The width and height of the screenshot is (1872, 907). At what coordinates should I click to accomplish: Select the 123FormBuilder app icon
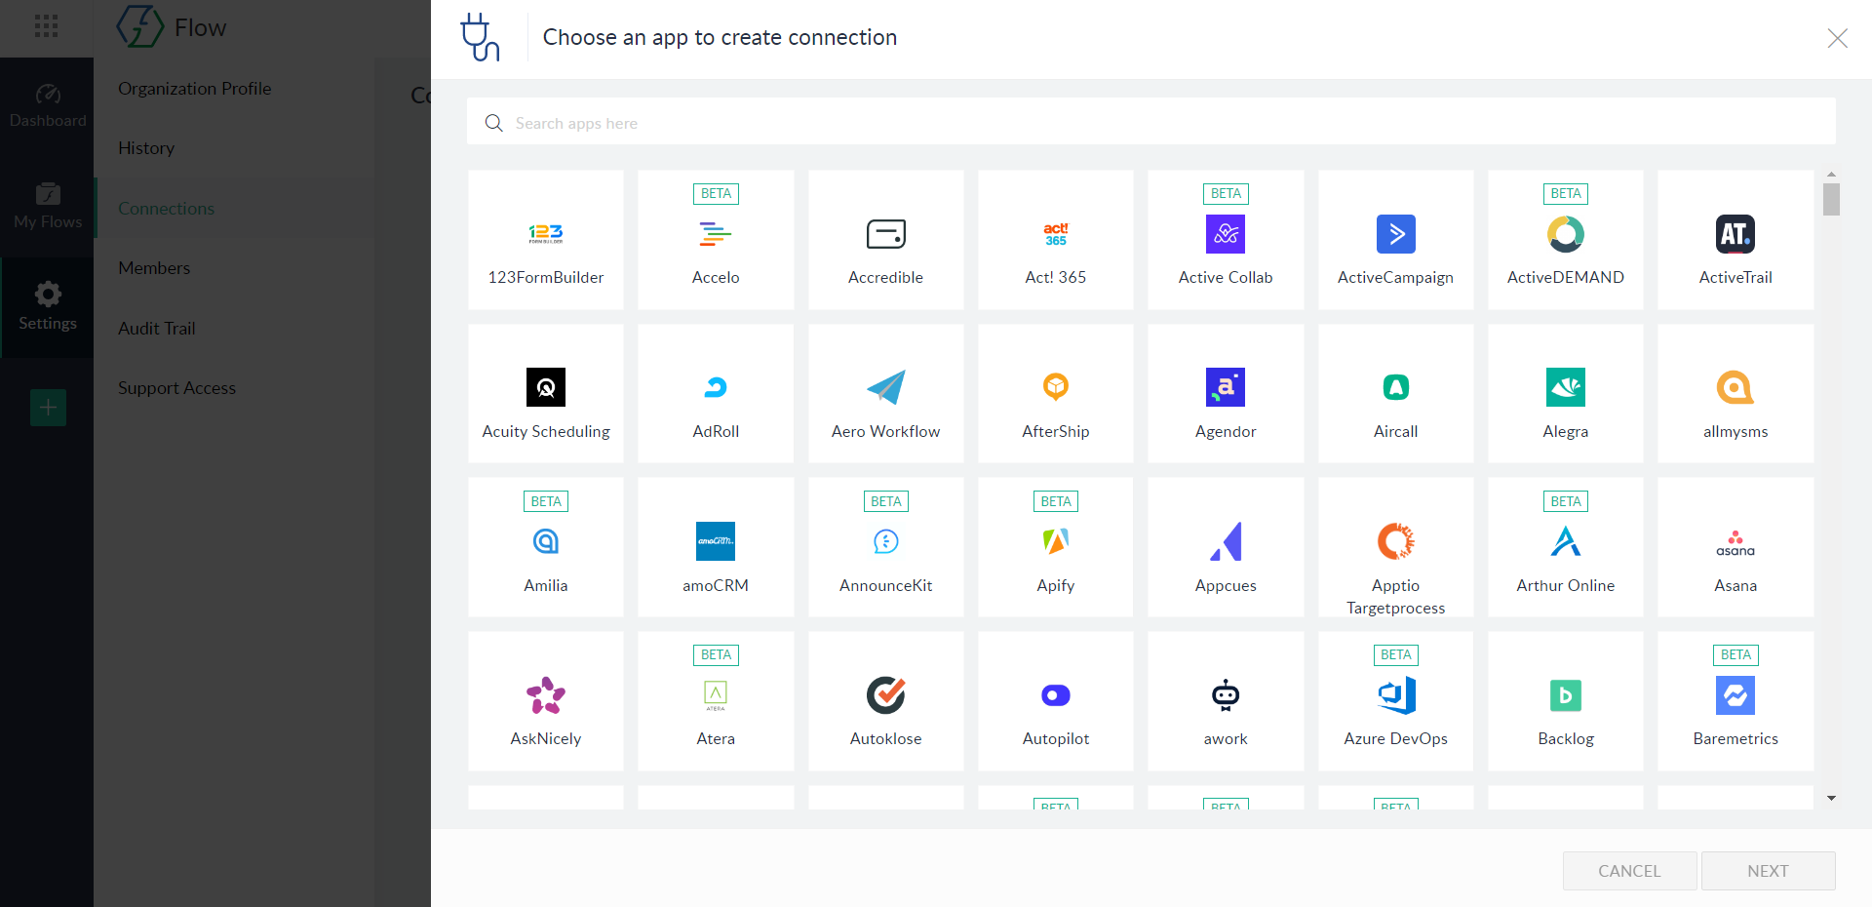tap(546, 234)
